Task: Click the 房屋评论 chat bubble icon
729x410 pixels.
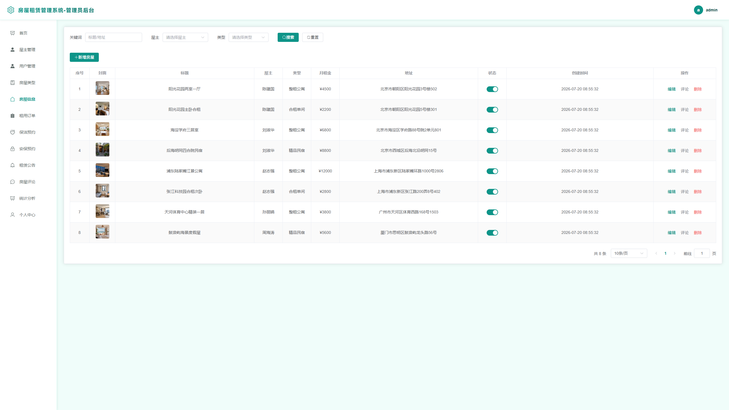Action: (13, 182)
